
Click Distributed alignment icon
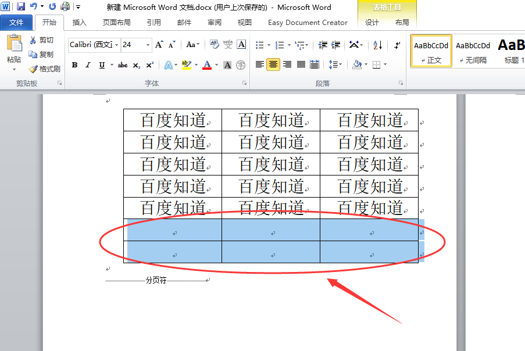click(x=315, y=65)
